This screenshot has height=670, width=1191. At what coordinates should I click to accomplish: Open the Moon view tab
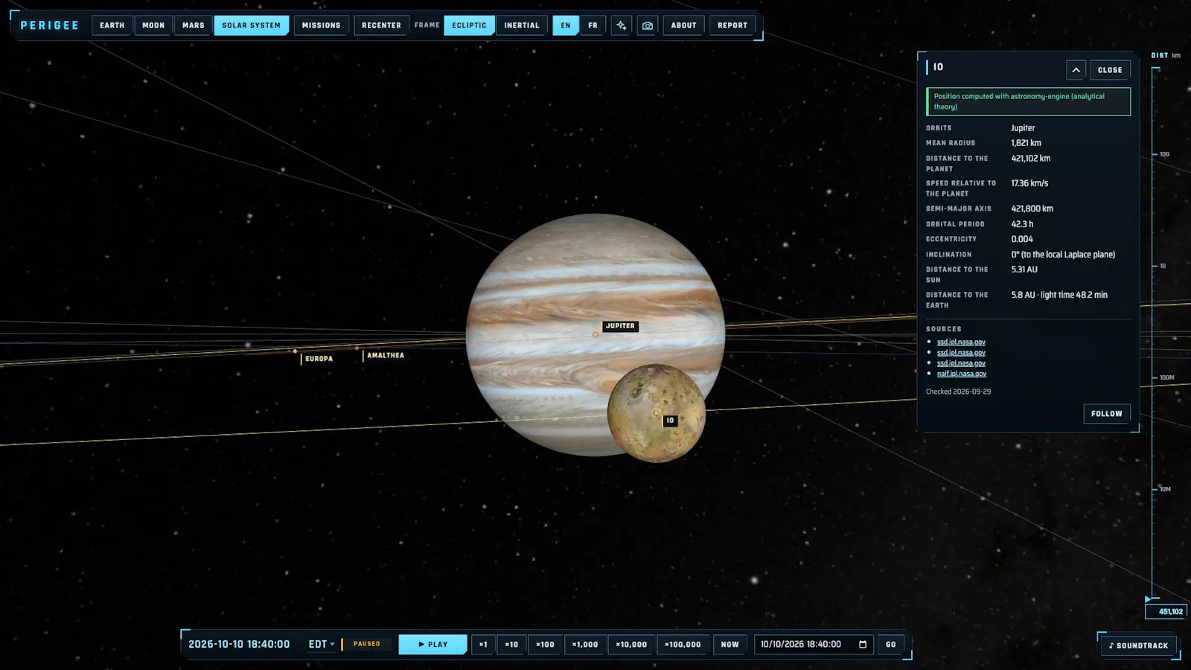click(x=153, y=25)
